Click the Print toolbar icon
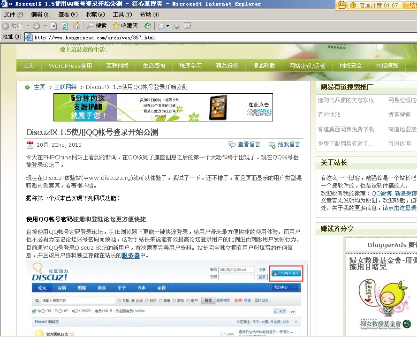The height and width of the screenshot is (337, 417). (x=176, y=26)
